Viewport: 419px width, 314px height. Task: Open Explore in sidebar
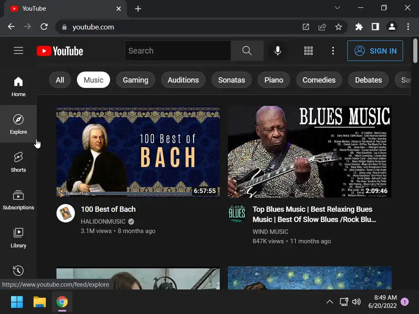pyautogui.click(x=18, y=124)
